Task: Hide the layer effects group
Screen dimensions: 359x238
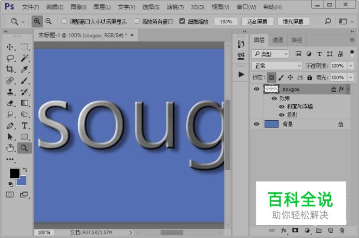Action: (x=274, y=99)
